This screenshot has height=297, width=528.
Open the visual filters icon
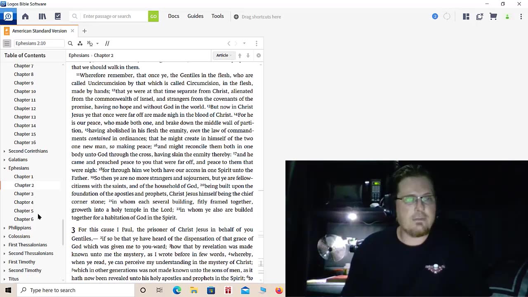(80, 43)
